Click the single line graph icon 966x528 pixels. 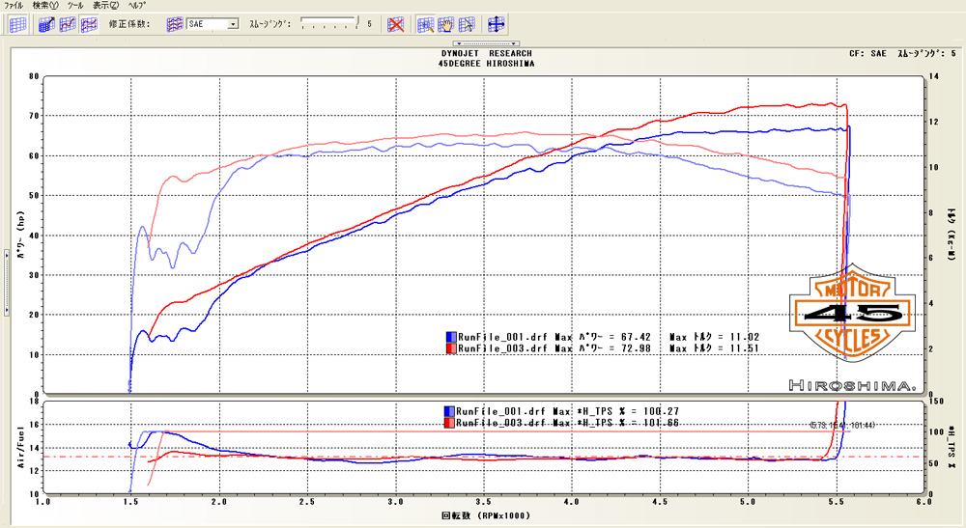click(68, 24)
